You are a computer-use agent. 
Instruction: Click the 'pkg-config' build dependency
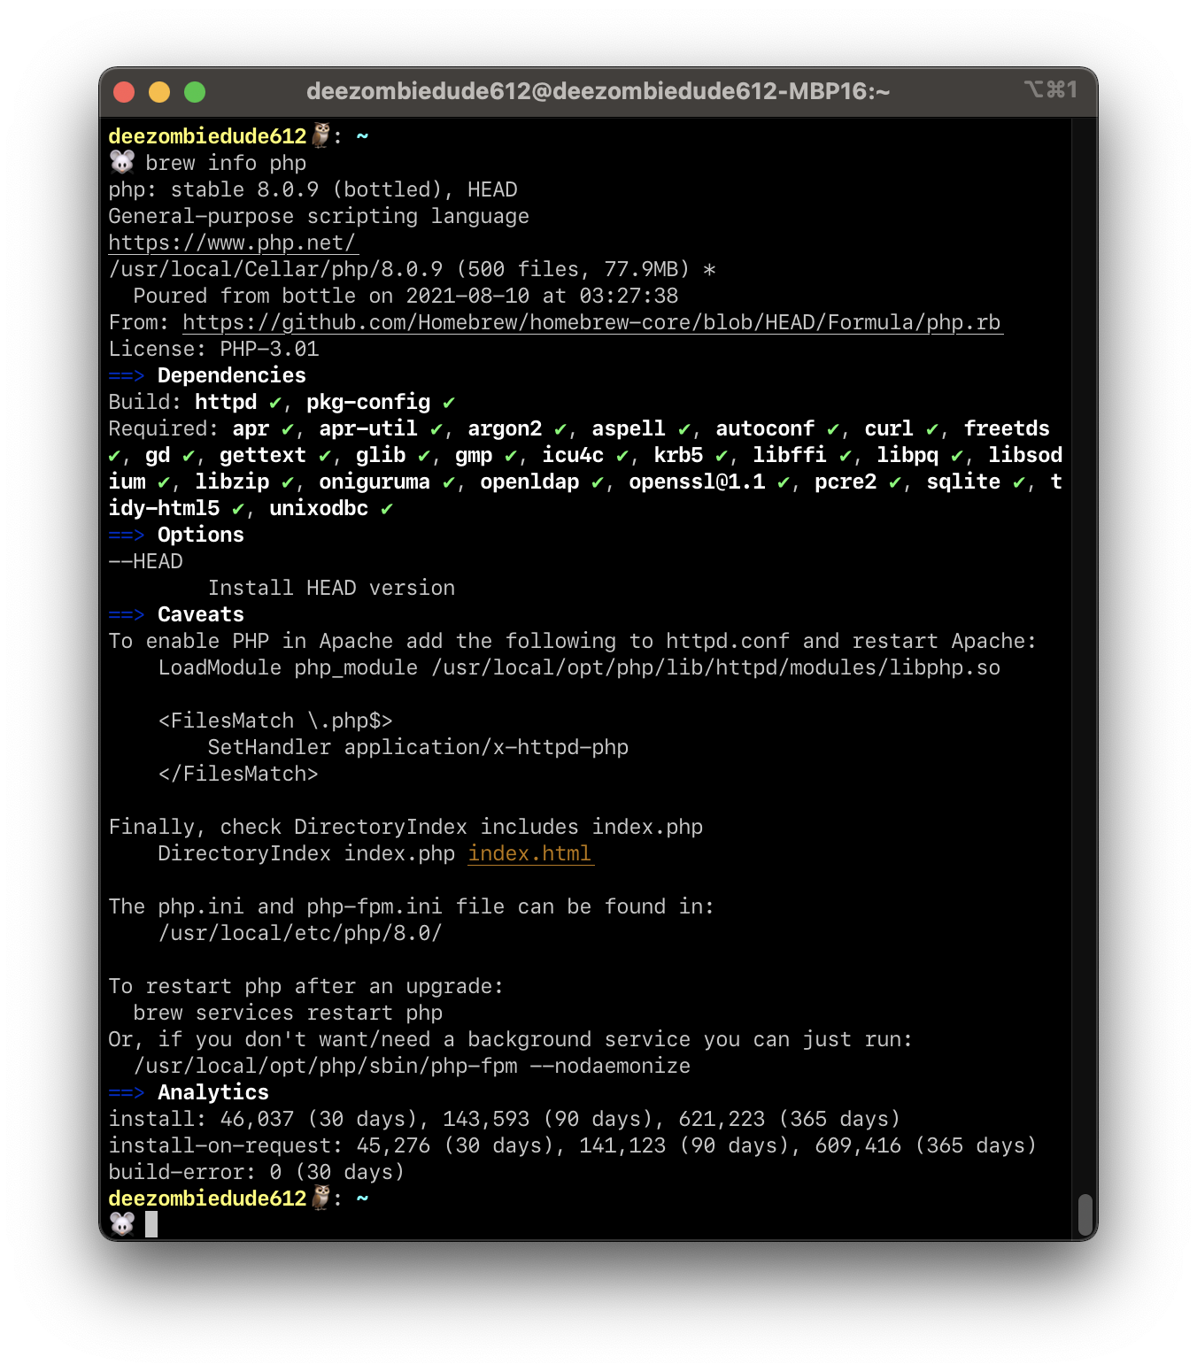coord(368,402)
